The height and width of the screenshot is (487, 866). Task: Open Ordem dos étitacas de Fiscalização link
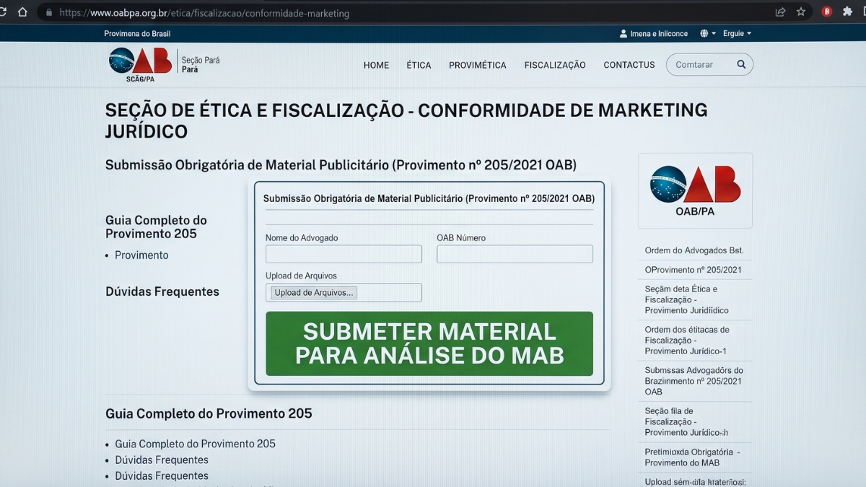tap(687, 340)
